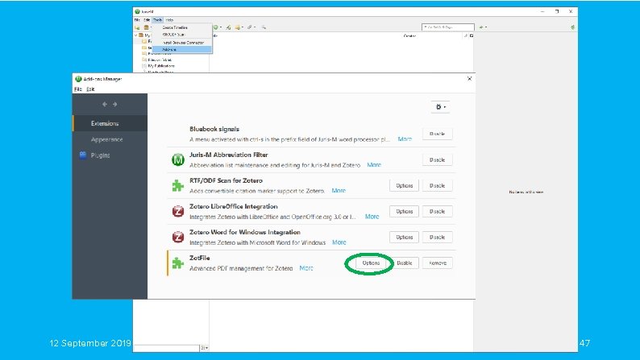Select Plugins category in sidebar
This screenshot has width=640, height=360.
click(x=110, y=155)
